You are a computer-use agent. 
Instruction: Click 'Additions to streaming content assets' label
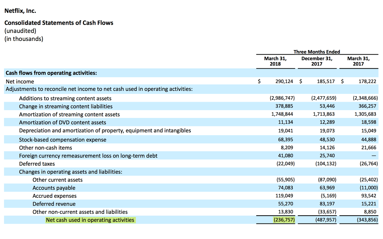65,98
